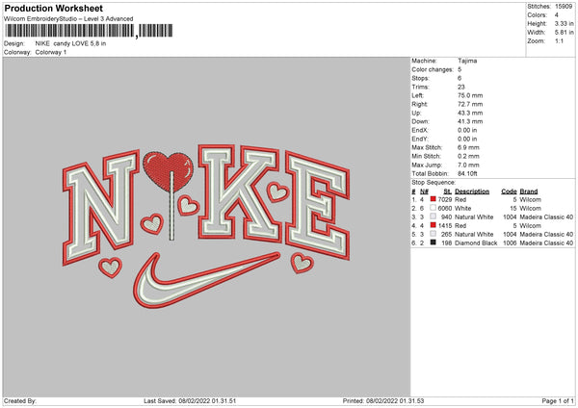Image resolution: width=578 pixels, height=408 pixels.
Task: Click the red lollipop heart in design
Action: (x=168, y=172)
